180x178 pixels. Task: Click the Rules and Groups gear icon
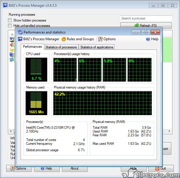[64, 39]
